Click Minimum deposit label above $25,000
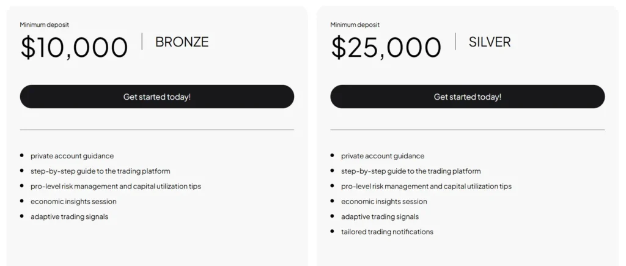This screenshot has height=266, width=626. (355, 25)
